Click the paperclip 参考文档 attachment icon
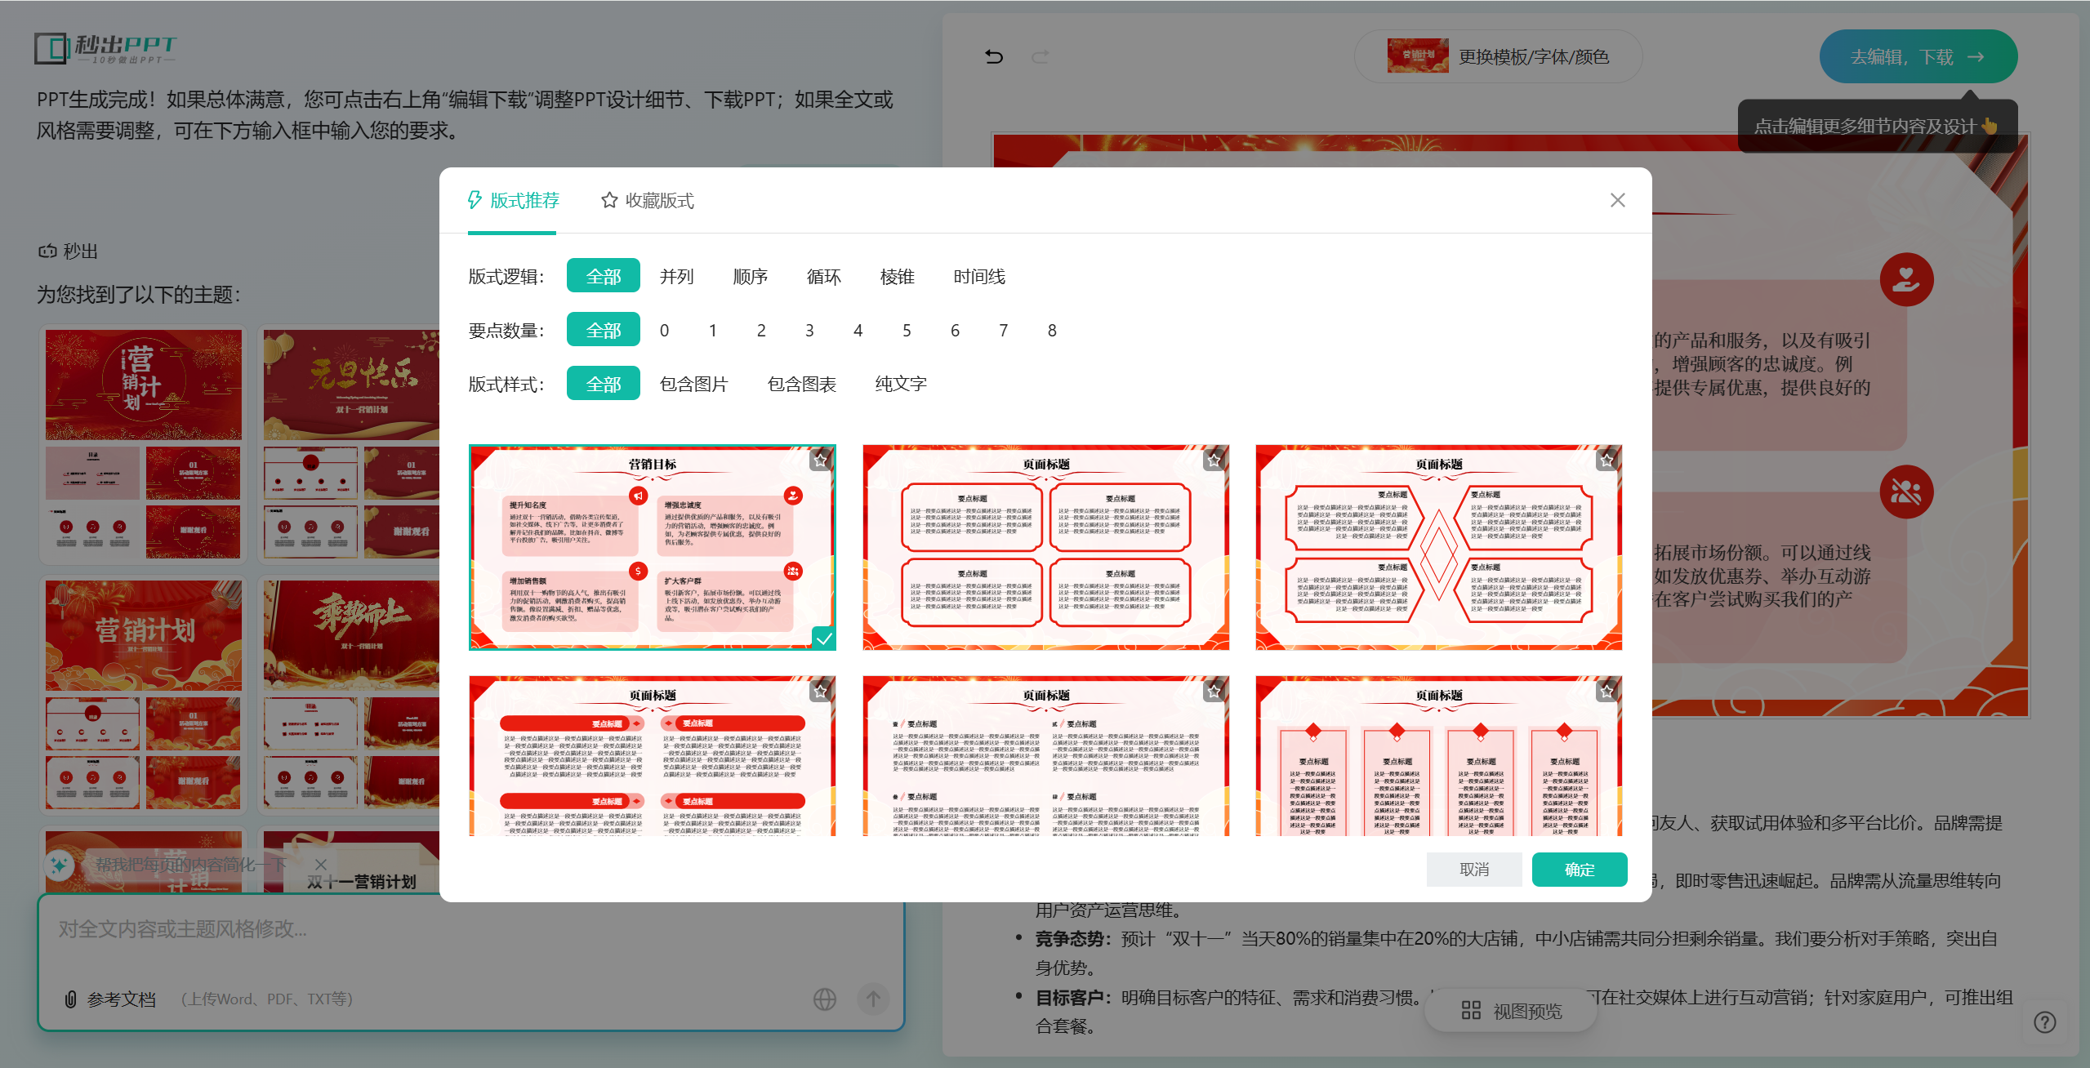2090x1068 pixels. 71,999
